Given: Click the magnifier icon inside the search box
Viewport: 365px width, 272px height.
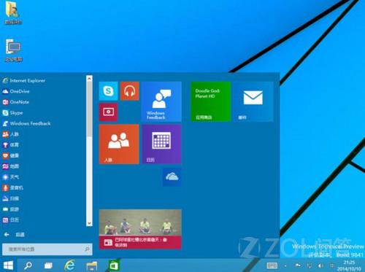Looking at the screenshot, I should tap(87, 249).
